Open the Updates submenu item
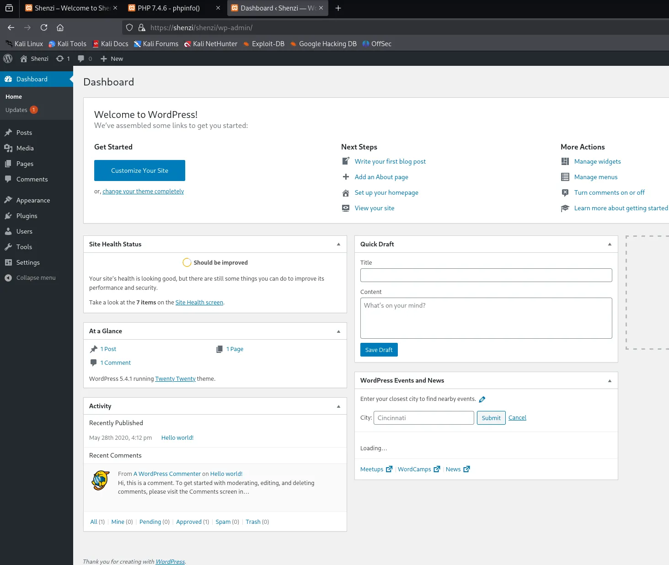This screenshot has width=669, height=565. tap(21, 110)
